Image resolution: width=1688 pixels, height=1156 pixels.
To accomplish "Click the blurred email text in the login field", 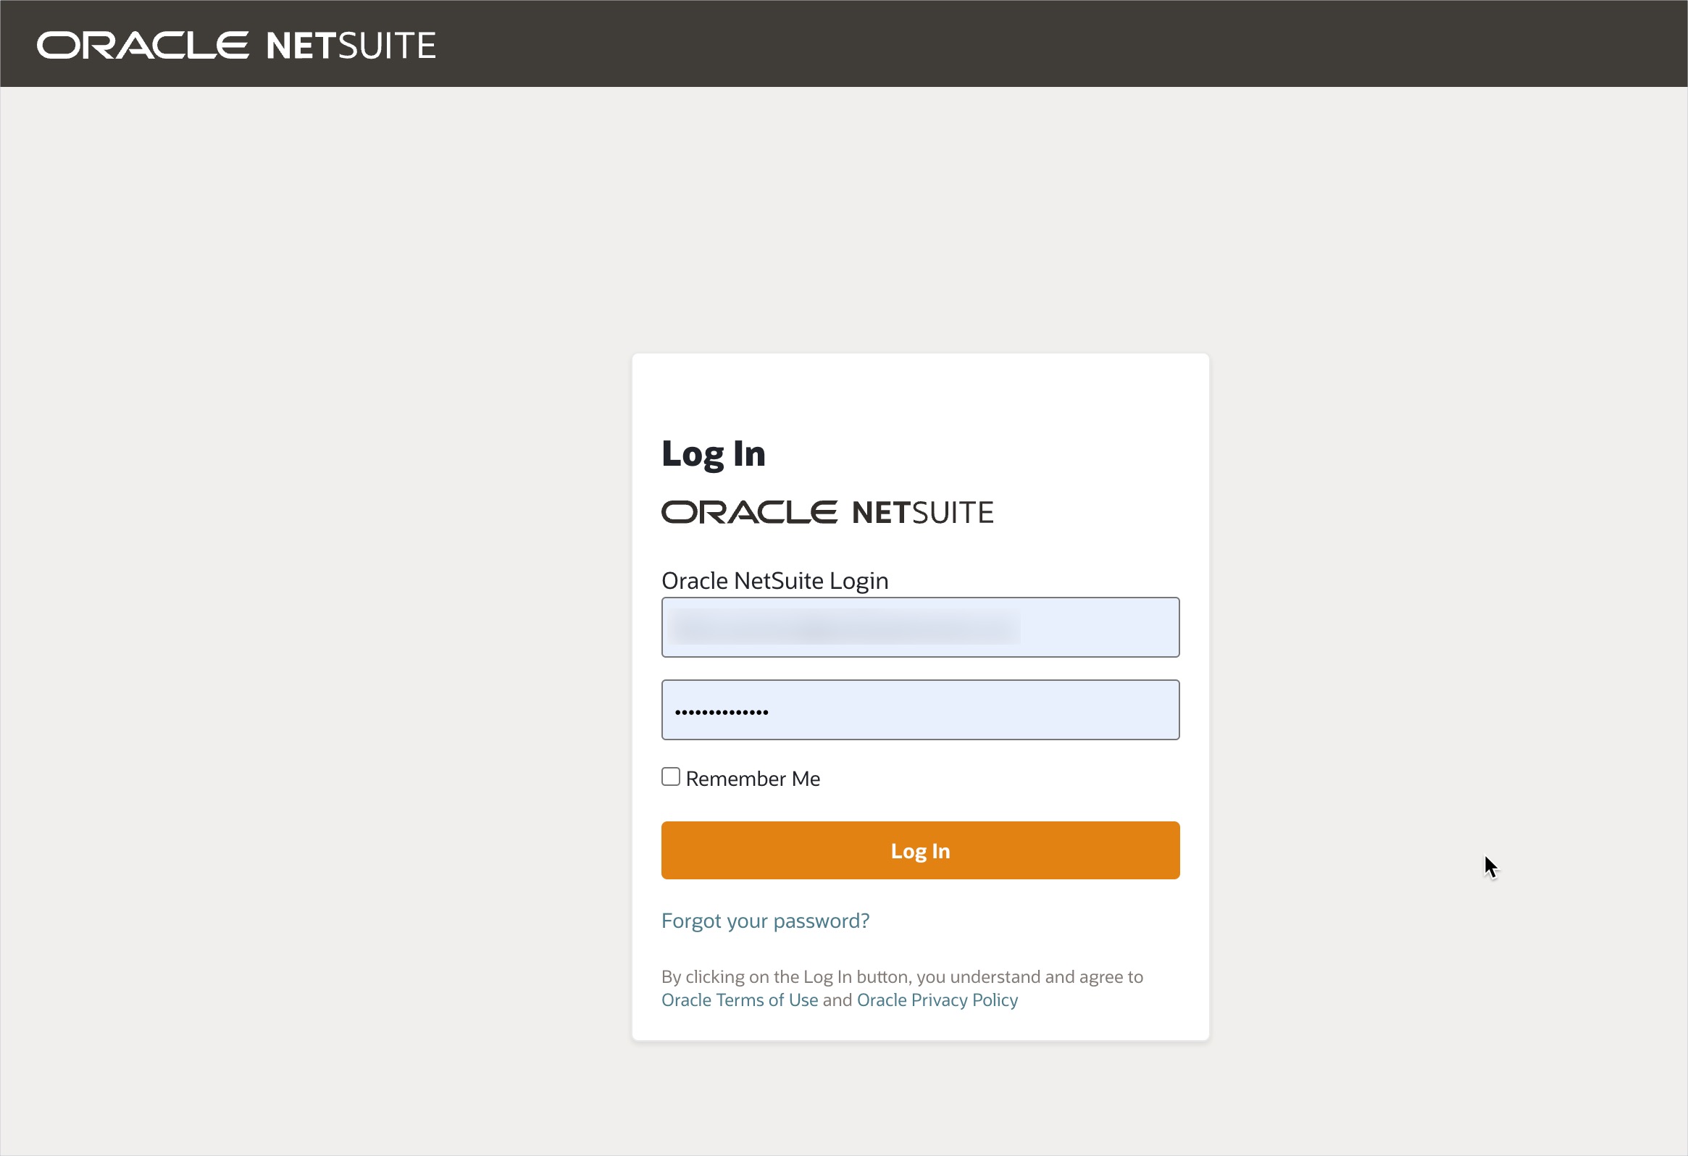I will pos(843,627).
